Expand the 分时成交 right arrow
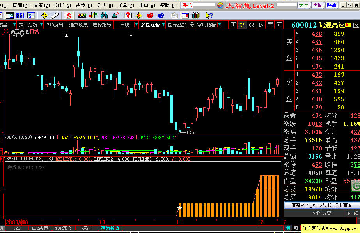This screenshot has height=233, width=360. pyautogui.click(x=349, y=213)
